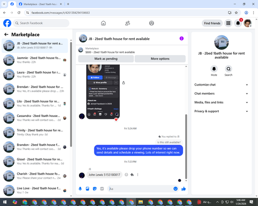The image size is (258, 206).
Task: Send a thumbs up like
Action: pyautogui.click(x=184, y=189)
